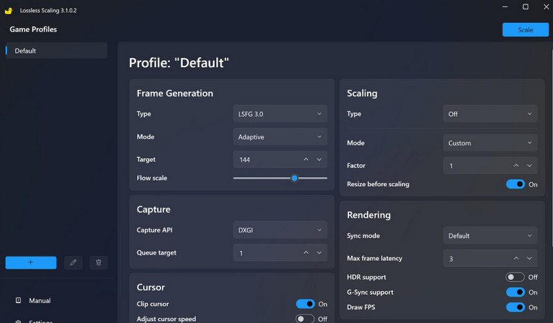
Task: Decrease scaling Factor with down arrow
Action: pyautogui.click(x=529, y=166)
